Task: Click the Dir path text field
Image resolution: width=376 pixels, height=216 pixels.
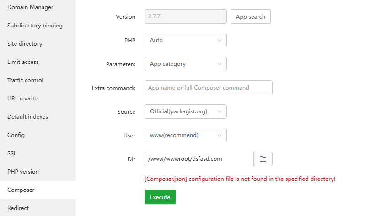Action: pyautogui.click(x=199, y=159)
